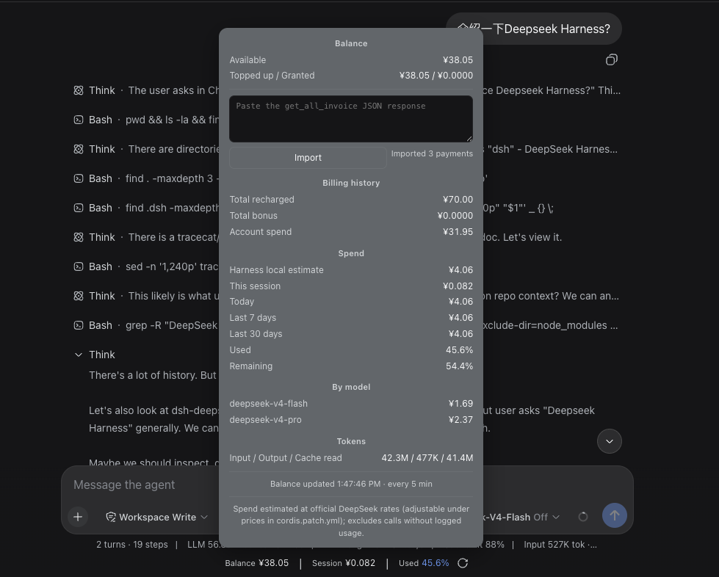Copy the message using the copy icon
The width and height of the screenshot is (719, 577).
612,59
